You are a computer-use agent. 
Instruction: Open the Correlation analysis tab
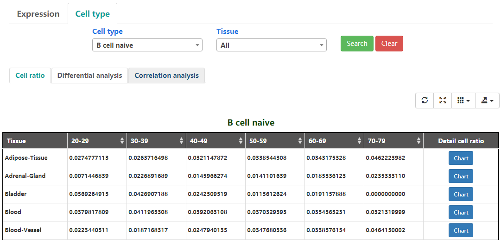(166, 76)
